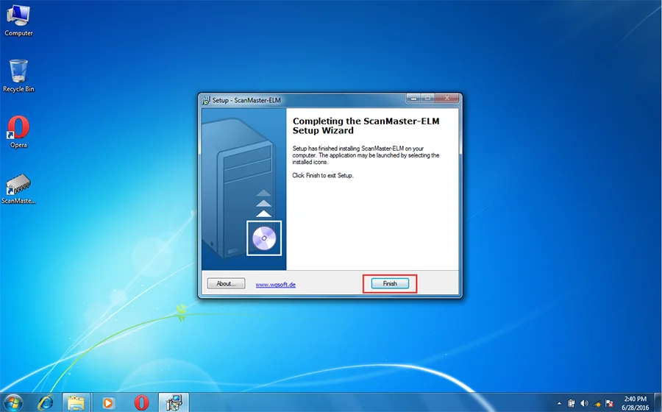
Task: Open Action Center flag tray icon
Action: 609,404
